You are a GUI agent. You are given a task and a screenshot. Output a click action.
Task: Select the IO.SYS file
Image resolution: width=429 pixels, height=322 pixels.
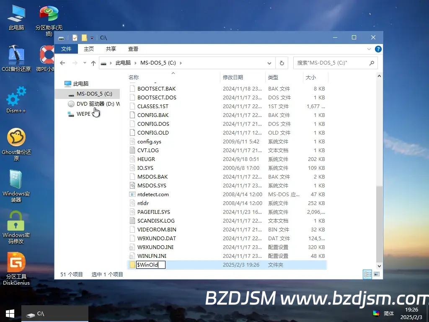(145, 168)
